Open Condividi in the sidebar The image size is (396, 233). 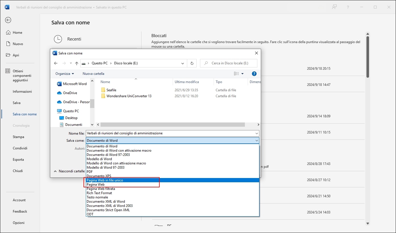pos(20,148)
